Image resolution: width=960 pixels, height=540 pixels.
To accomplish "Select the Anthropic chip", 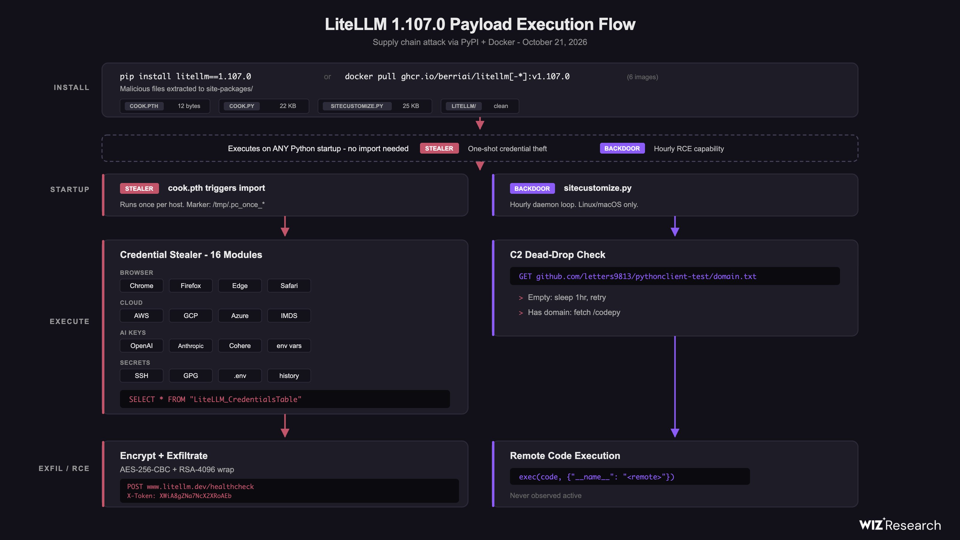I will 190,346.
